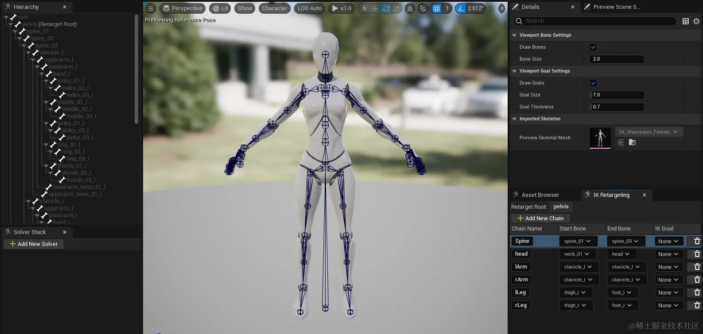Click the play x1.0 playback speed button
Image resolution: width=703 pixels, height=334 pixels.
[x=341, y=8]
